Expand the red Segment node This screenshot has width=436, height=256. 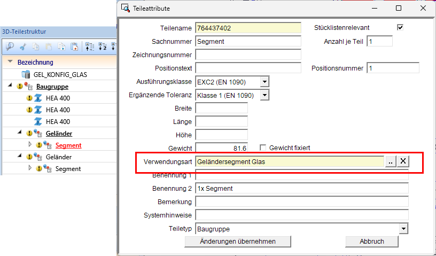30,144
